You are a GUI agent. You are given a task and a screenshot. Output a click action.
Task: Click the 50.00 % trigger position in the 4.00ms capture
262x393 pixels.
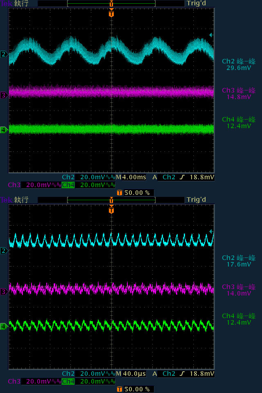click(137, 193)
